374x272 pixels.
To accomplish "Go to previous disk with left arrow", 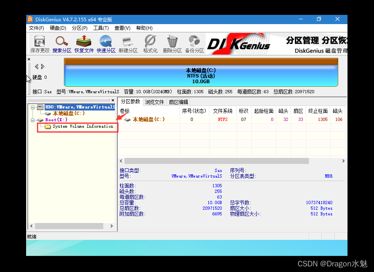I will point(37,66).
